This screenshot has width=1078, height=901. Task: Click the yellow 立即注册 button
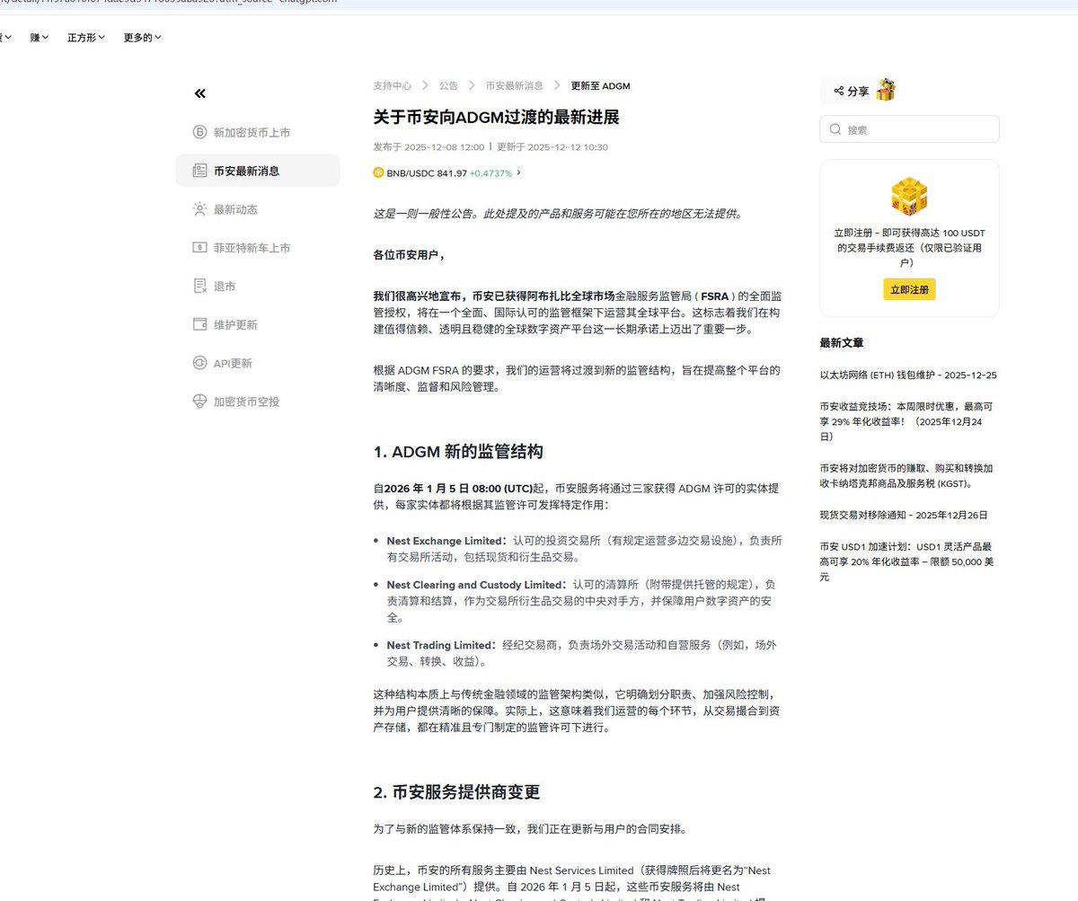(x=909, y=289)
